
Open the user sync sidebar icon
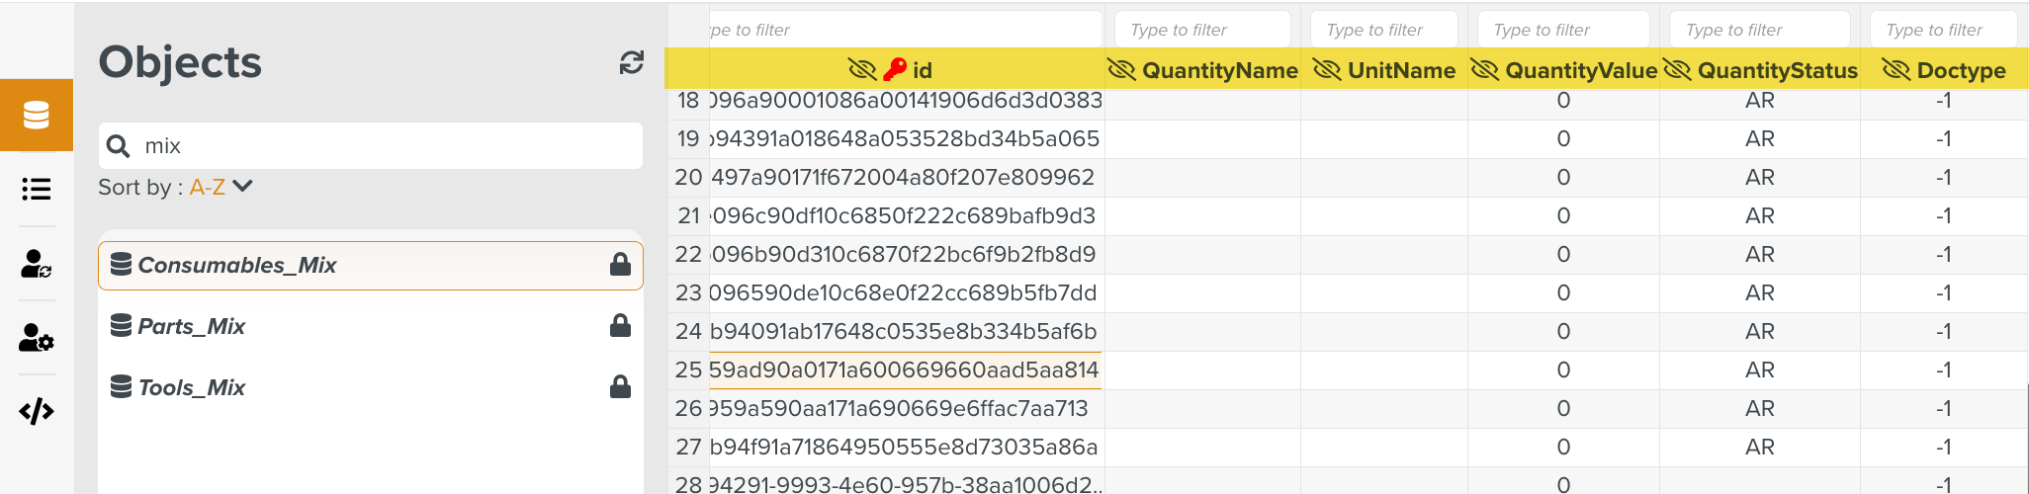[37, 264]
